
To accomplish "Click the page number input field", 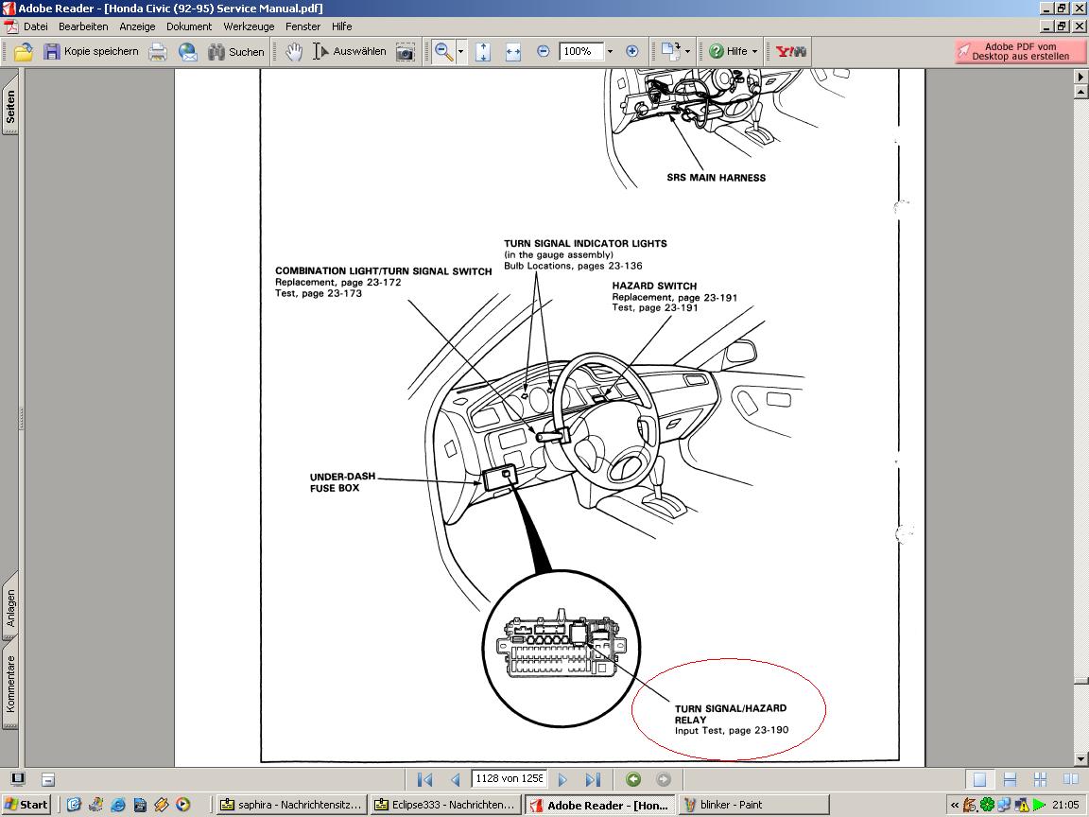I will (509, 779).
